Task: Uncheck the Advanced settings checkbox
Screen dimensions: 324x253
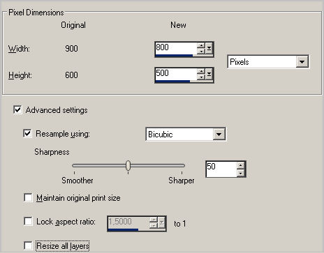Action: pos(17,109)
